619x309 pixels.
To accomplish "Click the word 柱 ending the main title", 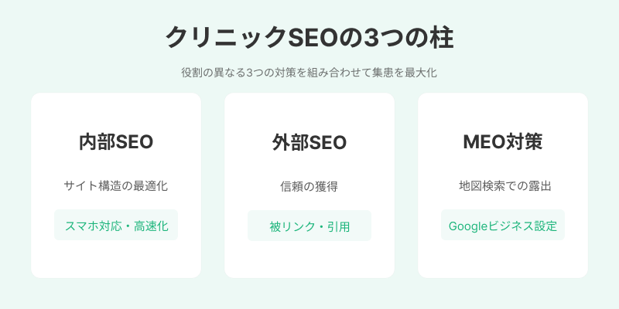I will pyautogui.click(x=442, y=37).
